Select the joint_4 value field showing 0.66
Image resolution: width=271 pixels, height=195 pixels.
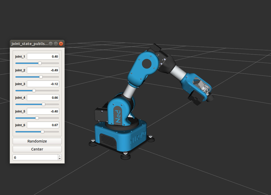43,97
